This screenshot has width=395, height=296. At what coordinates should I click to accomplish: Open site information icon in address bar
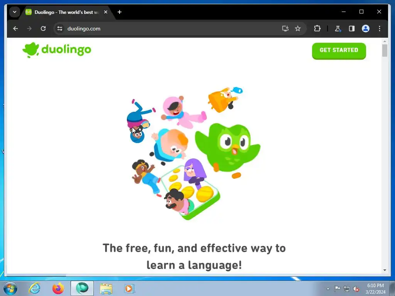tap(60, 29)
